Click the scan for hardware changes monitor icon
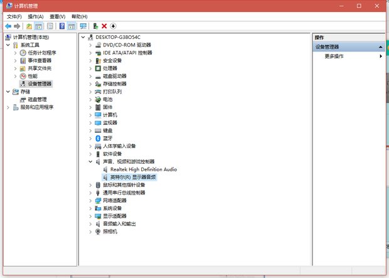 click(x=83, y=26)
